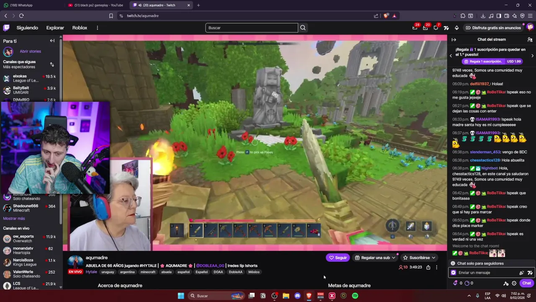This screenshot has height=302, width=536.
Task: Bookmark this page
Action: click(x=111, y=16)
